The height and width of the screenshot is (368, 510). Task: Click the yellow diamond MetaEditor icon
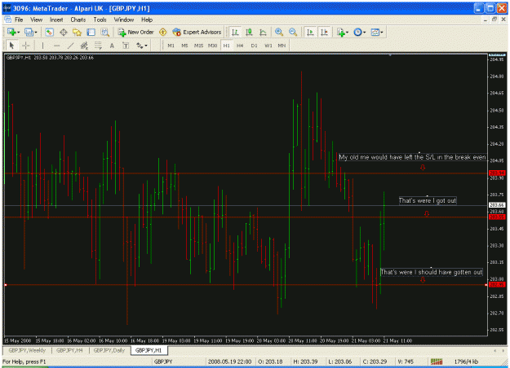point(162,32)
